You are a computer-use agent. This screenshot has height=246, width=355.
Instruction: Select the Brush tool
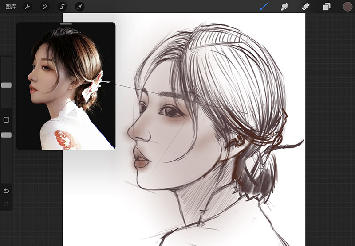point(264,7)
